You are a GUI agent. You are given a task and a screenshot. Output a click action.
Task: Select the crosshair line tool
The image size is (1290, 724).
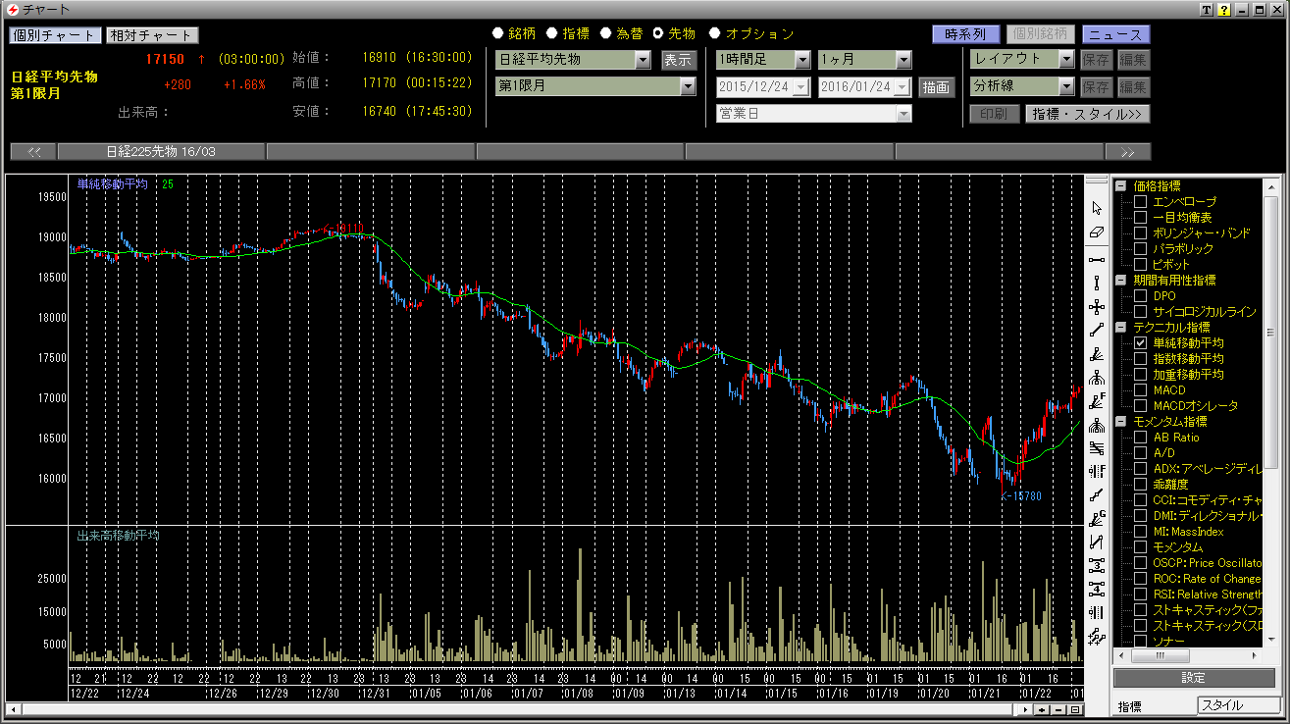point(1097,306)
